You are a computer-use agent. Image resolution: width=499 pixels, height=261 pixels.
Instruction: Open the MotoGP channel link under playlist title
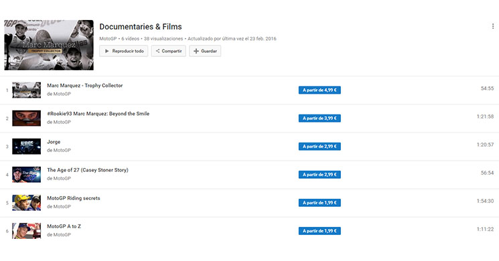108,39
